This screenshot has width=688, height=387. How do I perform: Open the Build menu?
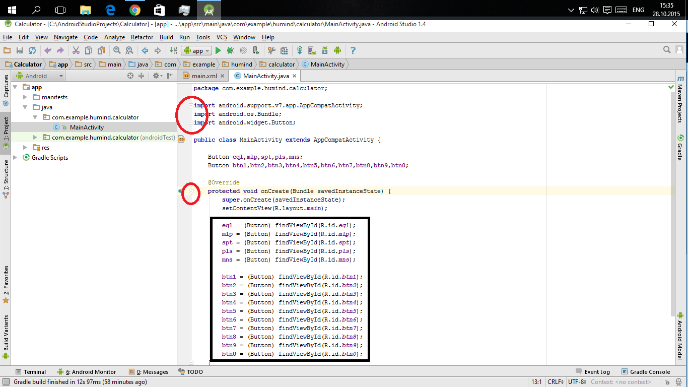(166, 37)
